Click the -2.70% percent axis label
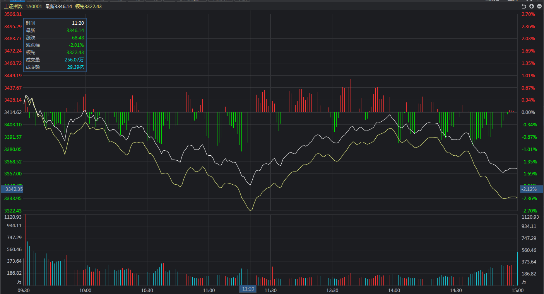This screenshot has width=544, height=294. [529, 211]
